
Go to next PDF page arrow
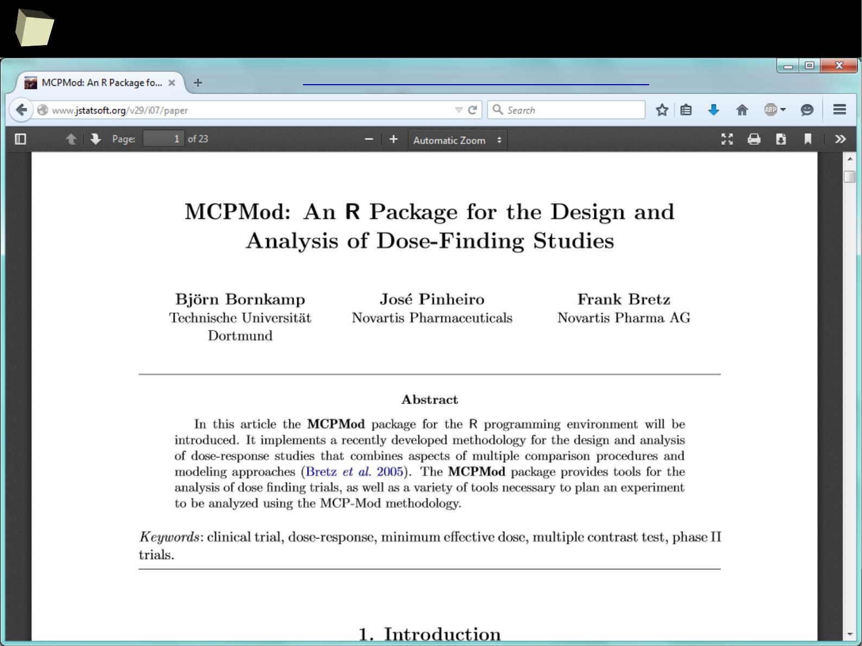point(96,140)
